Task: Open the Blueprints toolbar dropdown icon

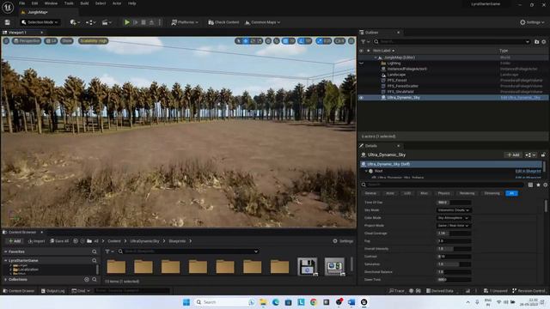Action: [90, 22]
